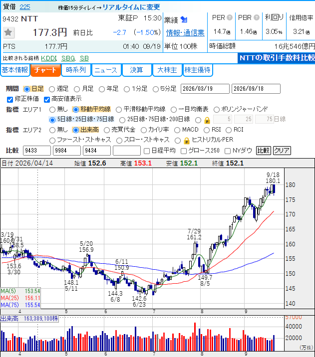The height and width of the screenshot is (357, 315).
Task: Select MACD indicator option
Action: tap(177, 130)
